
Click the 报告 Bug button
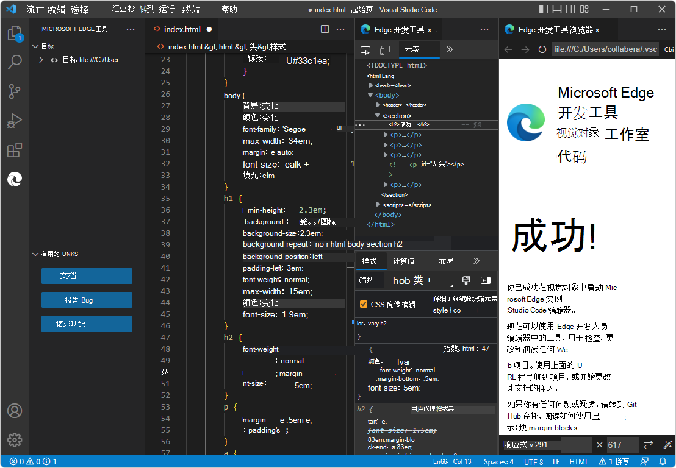pyautogui.click(x=87, y=299)
